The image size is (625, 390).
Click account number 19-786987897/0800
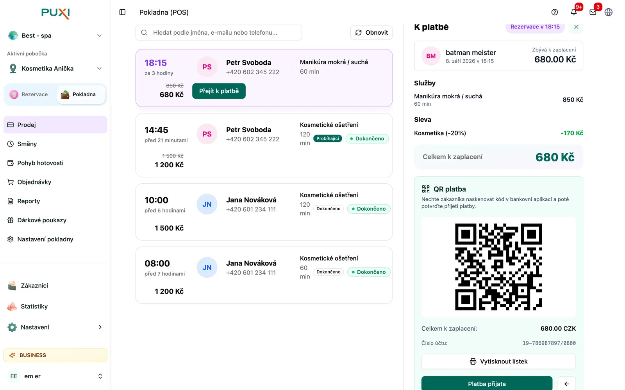tap(549, 343)
